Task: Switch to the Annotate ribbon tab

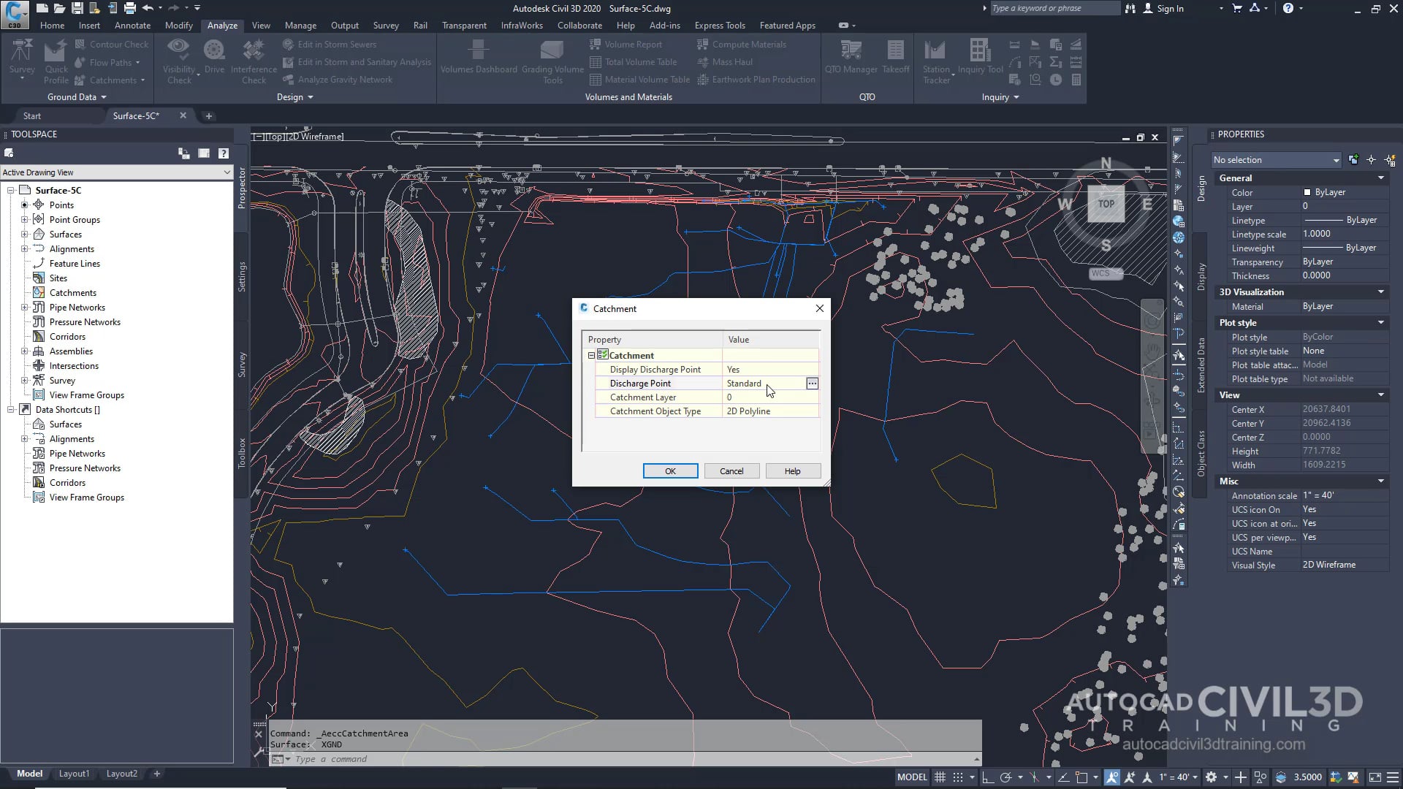Action: click(x=132, y=26)
